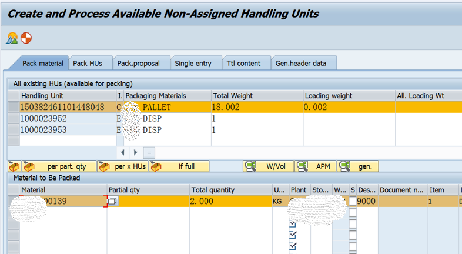This screenshot has width=462, height=254.
Task: Select all rows via HU table corner selector
Action: (x=14, y=95)
